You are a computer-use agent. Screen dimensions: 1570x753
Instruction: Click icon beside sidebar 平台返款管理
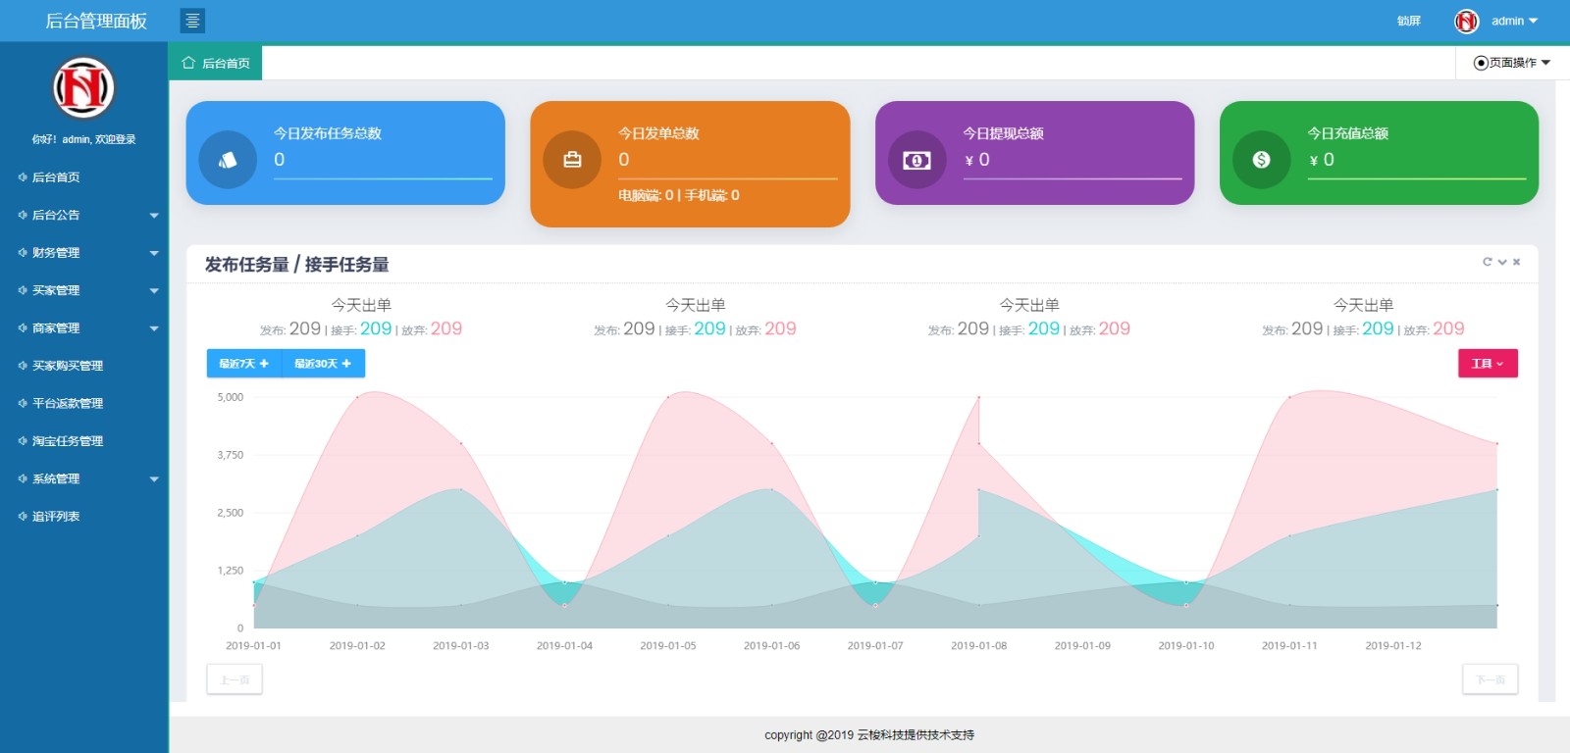point(23,403)
